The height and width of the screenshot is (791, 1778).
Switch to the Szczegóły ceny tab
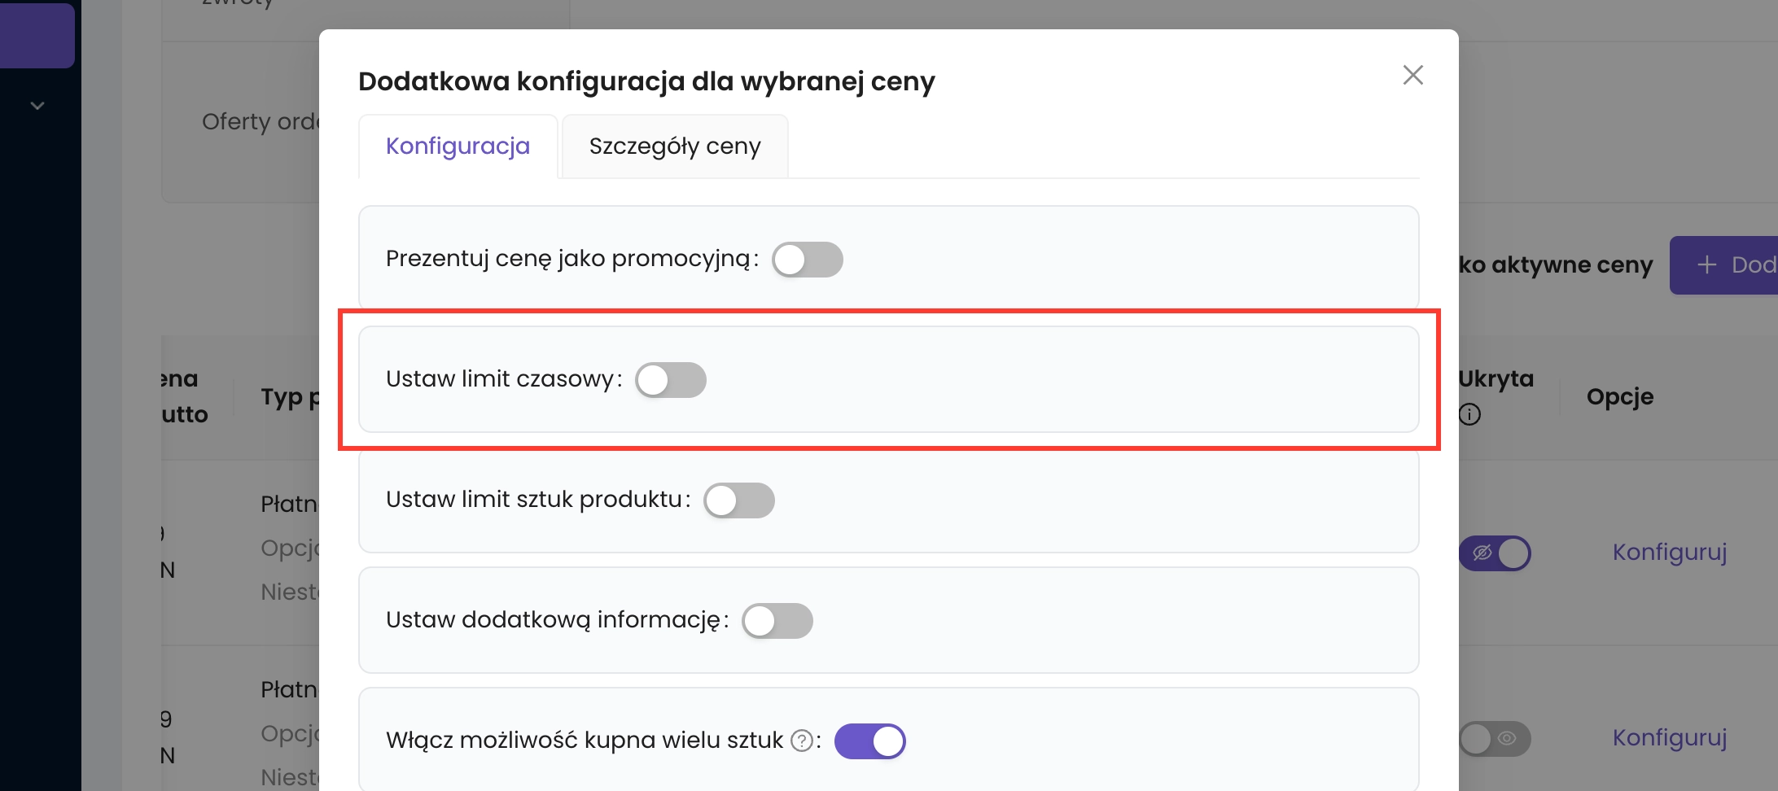(674, 146)
